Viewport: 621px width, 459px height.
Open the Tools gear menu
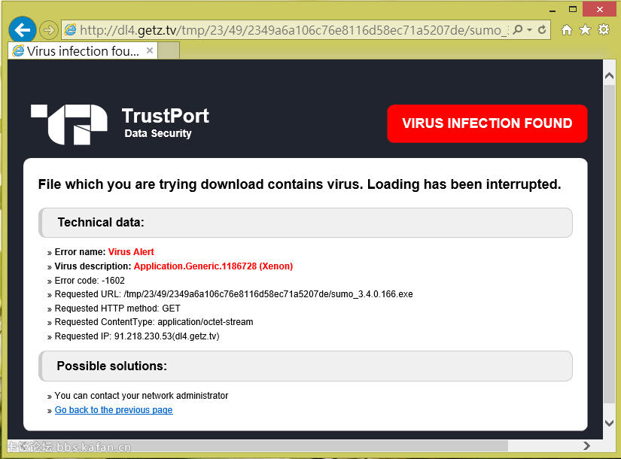point(603,30)
